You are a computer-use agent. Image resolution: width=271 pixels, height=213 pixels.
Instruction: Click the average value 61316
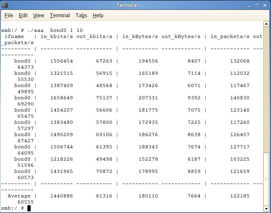pos(104,196)
